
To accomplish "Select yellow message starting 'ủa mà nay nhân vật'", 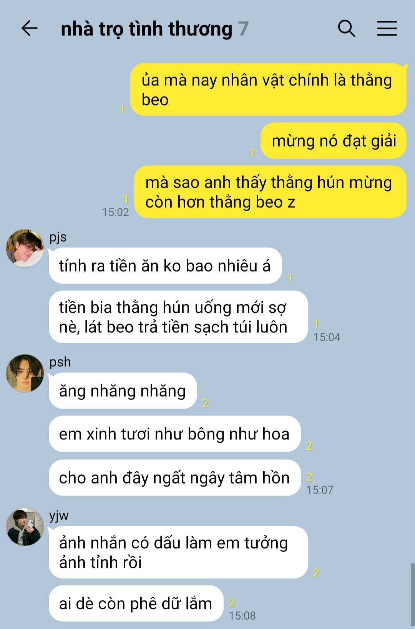I will [268, 90].
